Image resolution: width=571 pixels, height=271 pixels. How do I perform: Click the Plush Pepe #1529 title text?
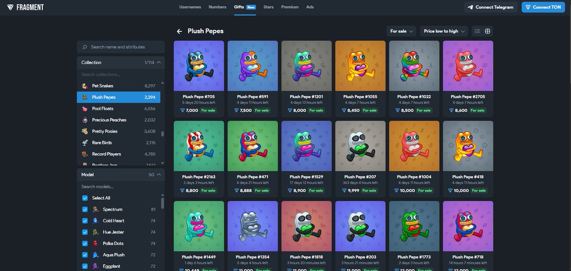306,177
